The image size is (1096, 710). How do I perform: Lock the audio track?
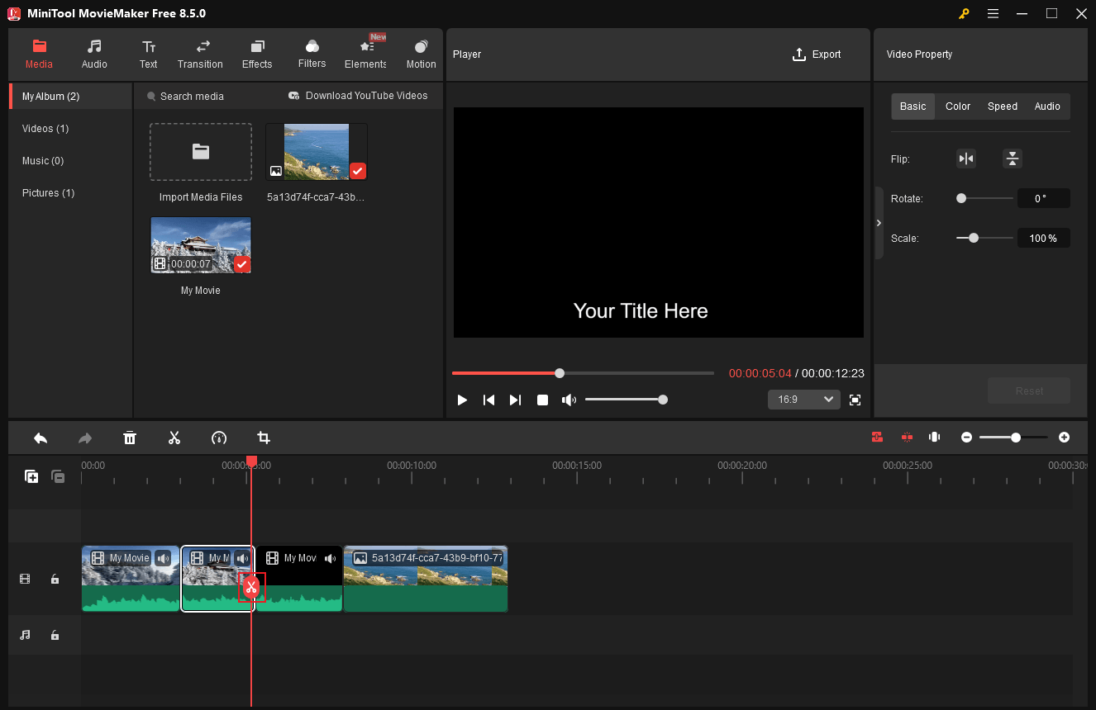[x=55, y=635]
